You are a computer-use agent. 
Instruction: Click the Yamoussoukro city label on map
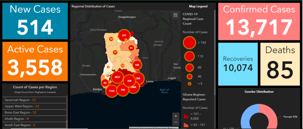point(88,74)
